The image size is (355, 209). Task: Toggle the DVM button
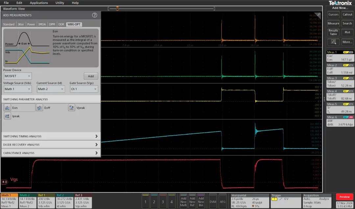tap(213, 201)
